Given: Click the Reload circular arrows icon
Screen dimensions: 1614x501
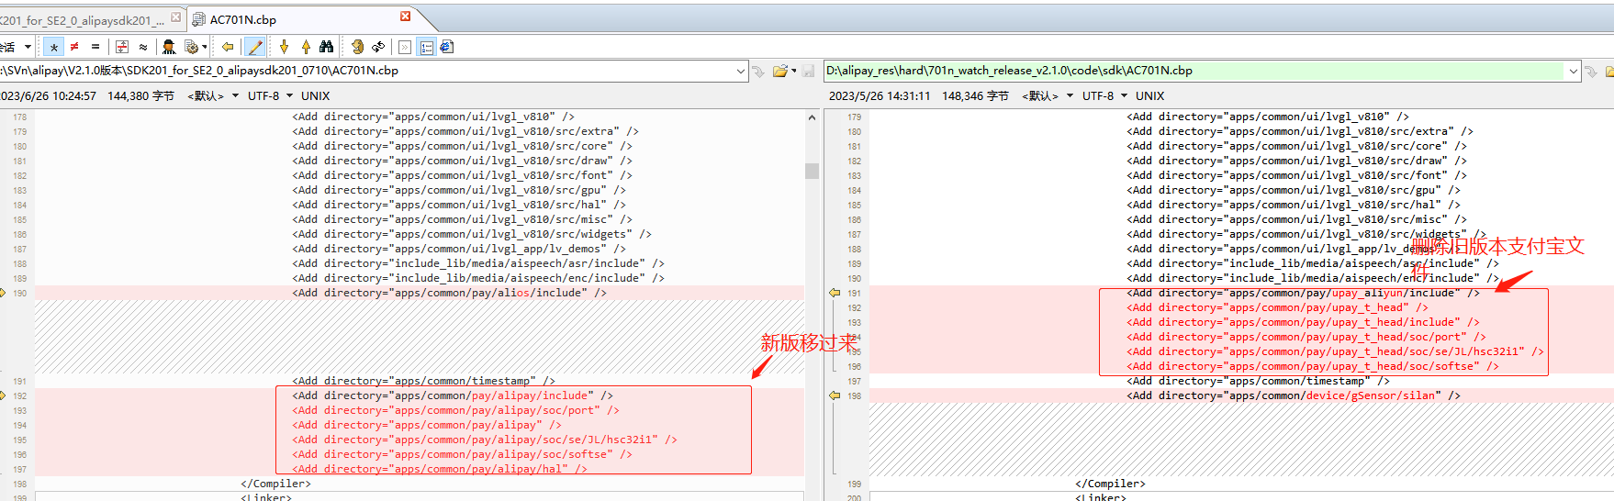Looking at the screenshot, I should coord(378,47).
